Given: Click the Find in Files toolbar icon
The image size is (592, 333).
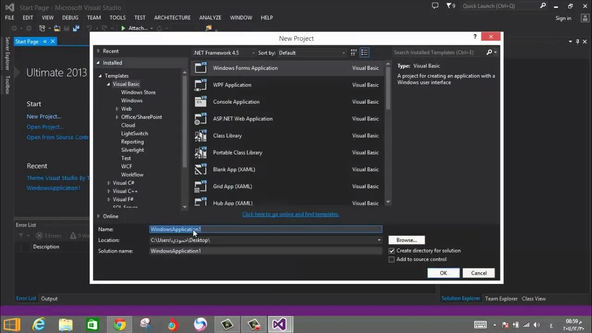Looking at the screenshot, I should click(x=209, y=28).
